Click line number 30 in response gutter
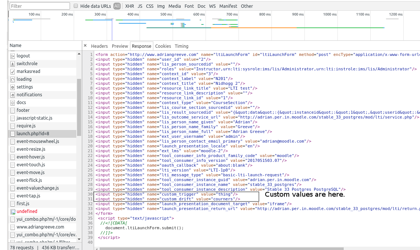The height and width of the screenshot is (250, 420). 90,194
